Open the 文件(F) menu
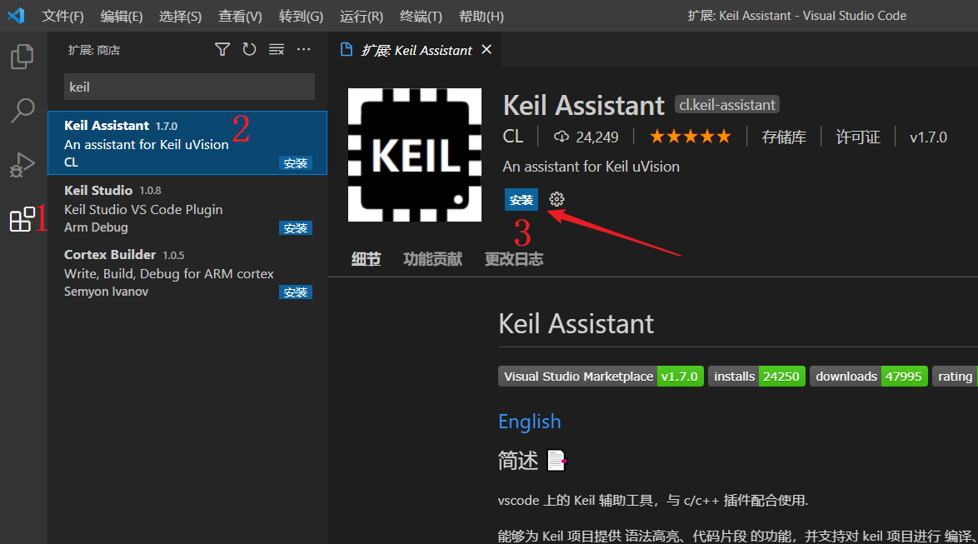Screen dimensions: 978x544 (x=62, y=16)
